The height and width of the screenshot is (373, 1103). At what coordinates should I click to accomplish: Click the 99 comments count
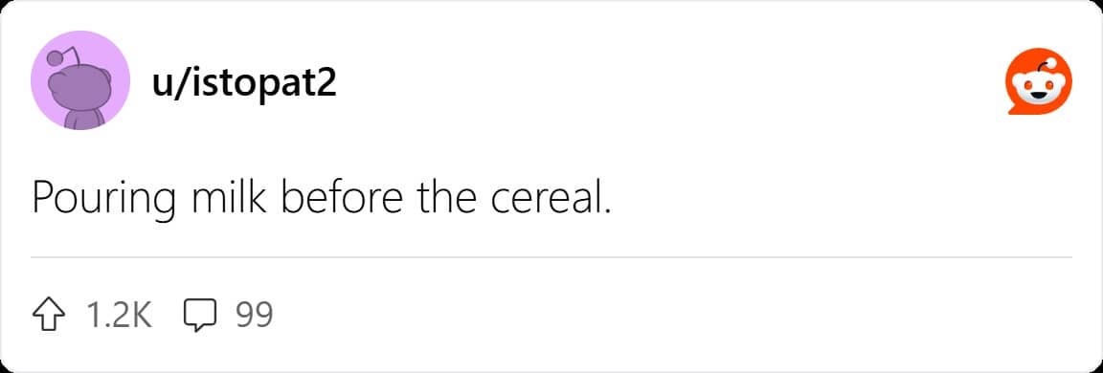point(254,316)
